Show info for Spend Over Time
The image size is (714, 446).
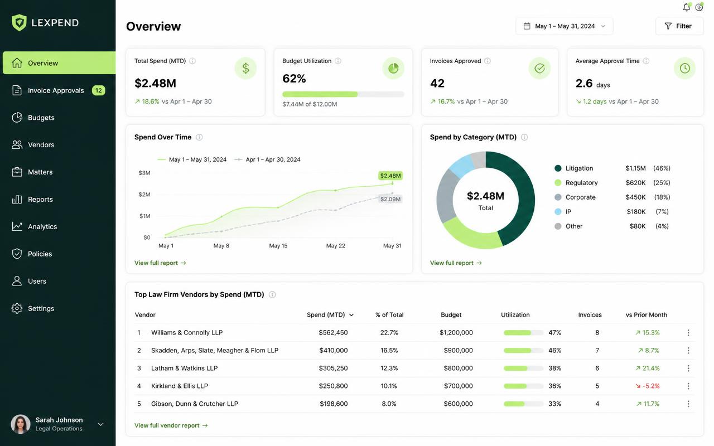point(199,137)
